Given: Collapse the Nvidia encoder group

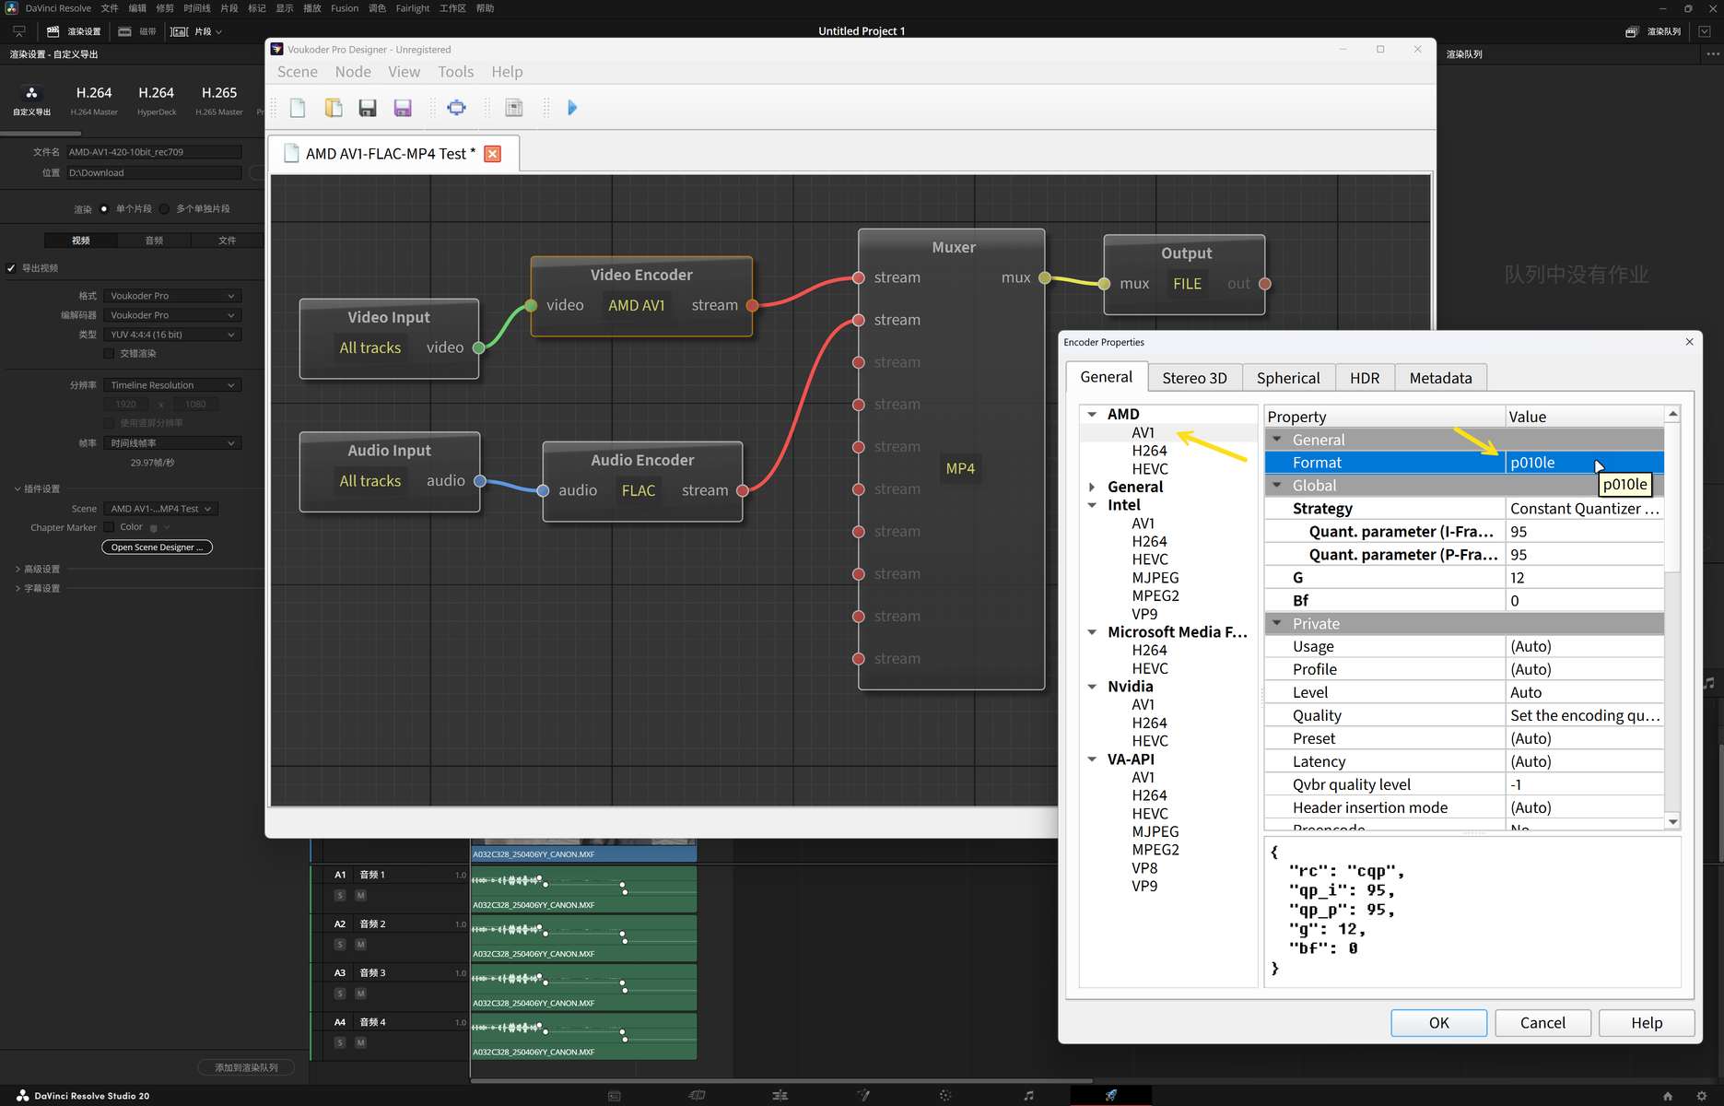Looking at the screenshot, I should 1092,687.
